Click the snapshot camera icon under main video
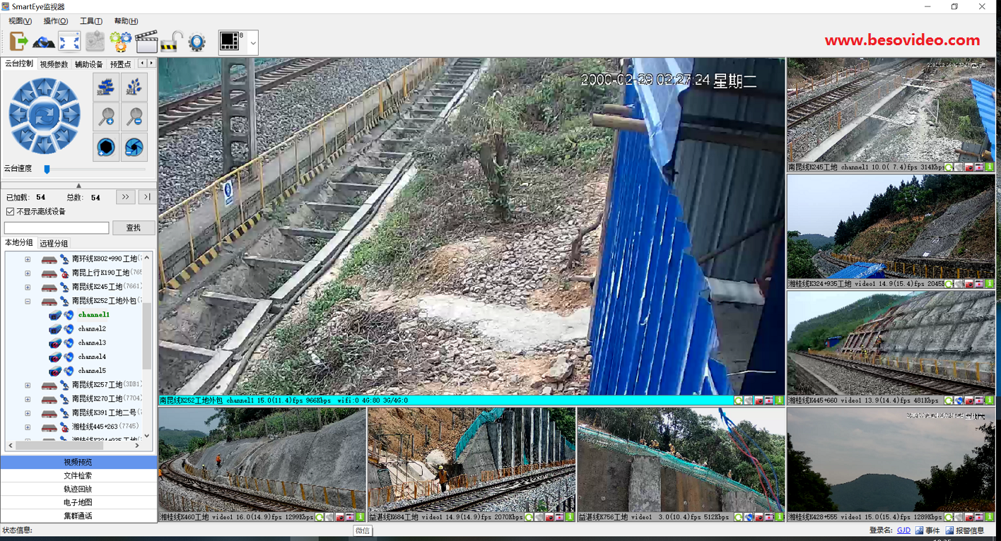The width and height of the screenshot is (1001, 541). [x=759, y=400]
